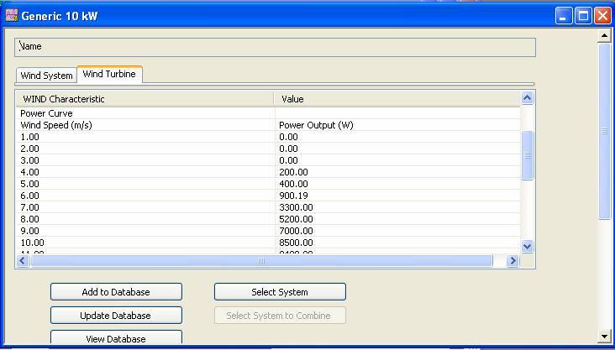615x350 pixels.
Task: Open View Database
Action: (116, 337)
